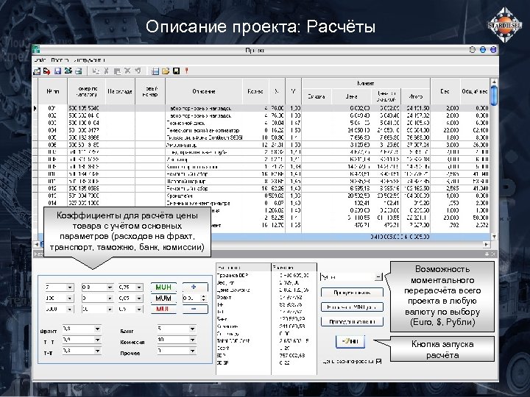Screen dimensions: 530x397
Task: Click the numeric spinner between plus and minus buttons
Action: [x=194, y=298]
